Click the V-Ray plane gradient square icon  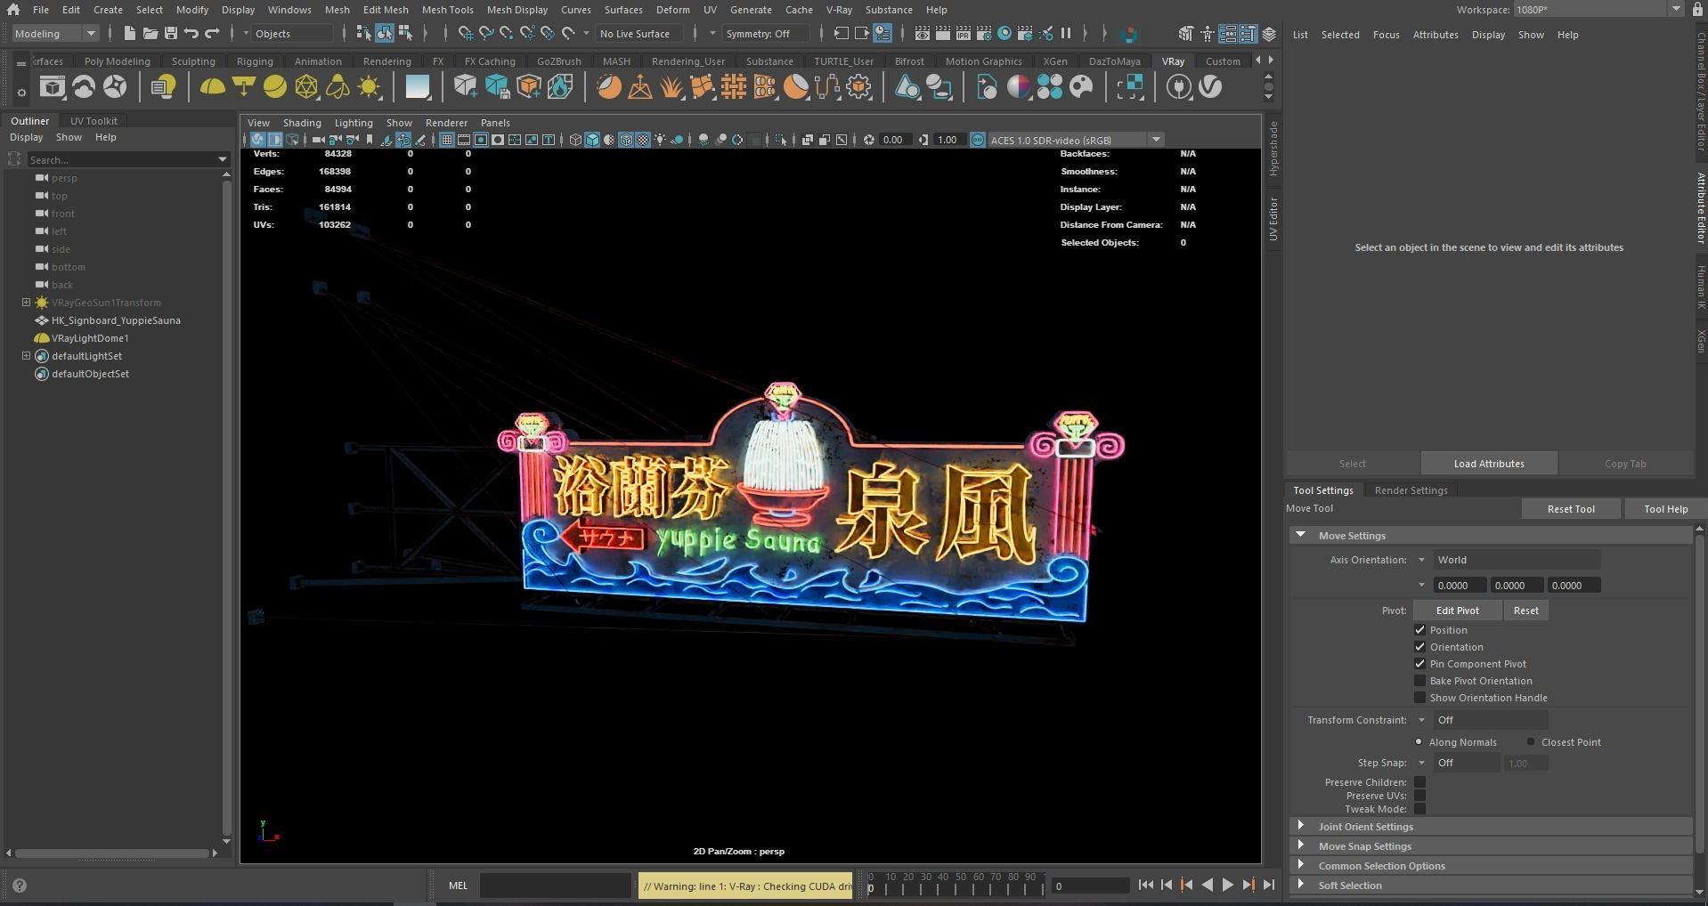click(x=417, y=87)
